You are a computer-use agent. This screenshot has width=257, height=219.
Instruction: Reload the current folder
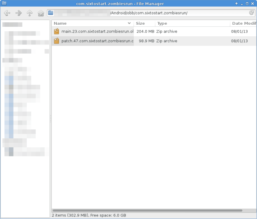pyautogui.click(x=251, y=13)
